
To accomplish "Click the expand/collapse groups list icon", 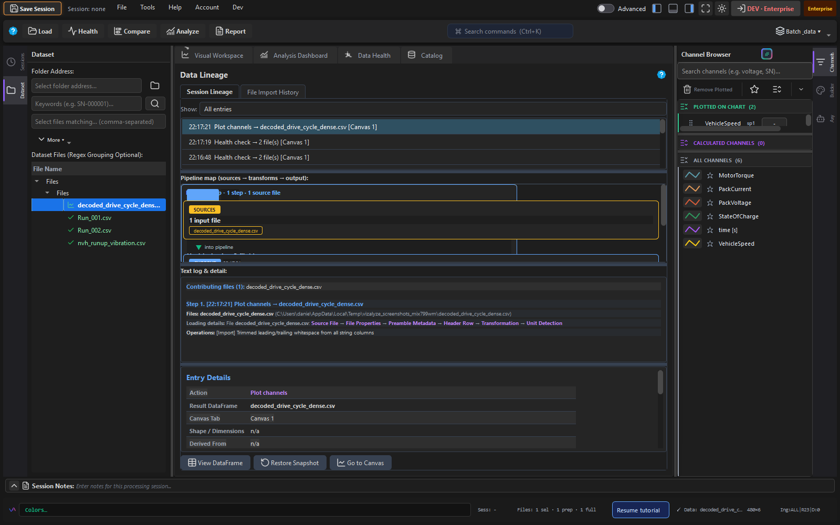I will [777, 89].
